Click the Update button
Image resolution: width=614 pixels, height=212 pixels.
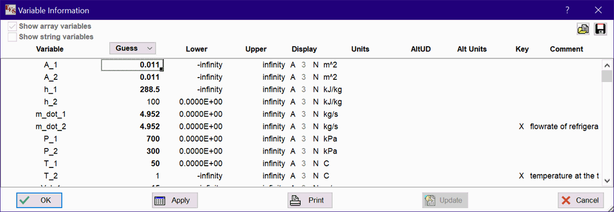click(445, 200)
